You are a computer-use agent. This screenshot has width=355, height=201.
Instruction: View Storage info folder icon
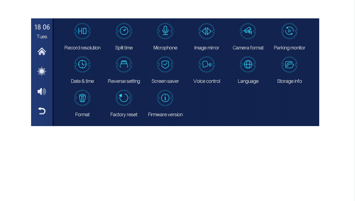point(289,65)
